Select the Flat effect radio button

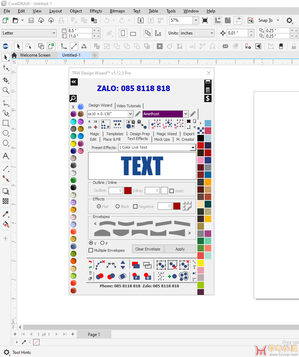[x=99, y=206]
